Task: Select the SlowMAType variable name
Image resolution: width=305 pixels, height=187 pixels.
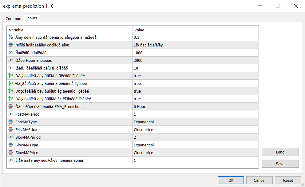Action: (27, 145)
